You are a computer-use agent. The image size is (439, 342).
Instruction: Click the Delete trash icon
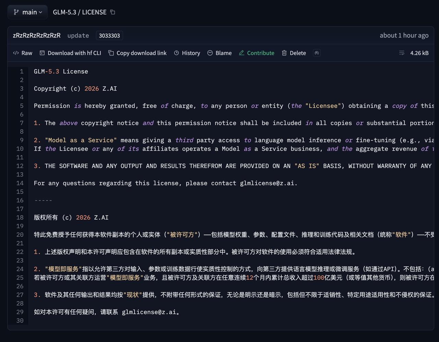[284, 53]
